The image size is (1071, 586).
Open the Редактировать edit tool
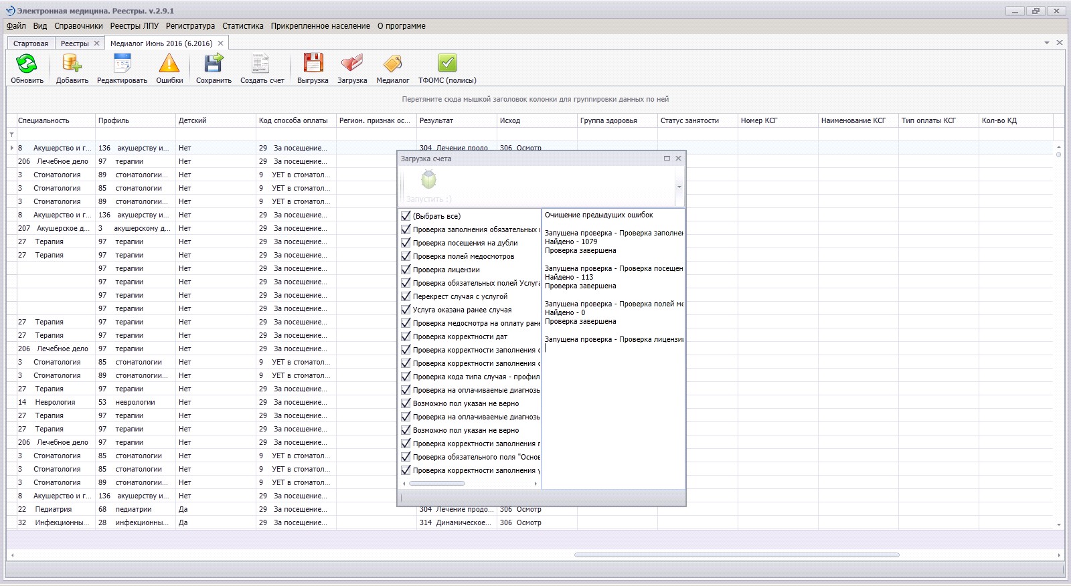(122, 64)
